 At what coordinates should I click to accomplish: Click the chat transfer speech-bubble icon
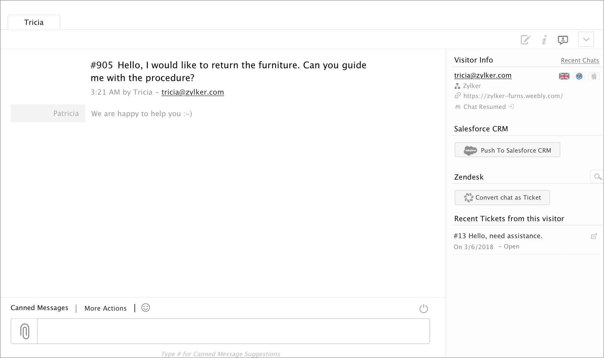tap(563, 40)
